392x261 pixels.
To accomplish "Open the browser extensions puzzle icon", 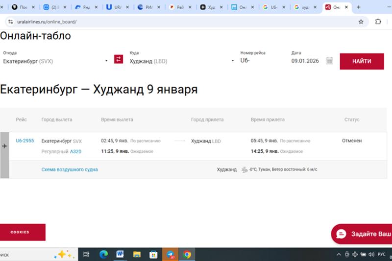I will click(378, 22).
